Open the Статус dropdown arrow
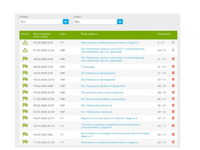Screen dimensions: 200x150 coord(66,22)
